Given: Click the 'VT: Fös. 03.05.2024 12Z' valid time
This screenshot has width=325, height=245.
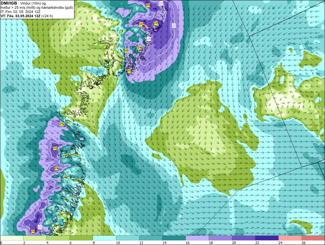Looking at the screenshot, I should pos(21,16).
